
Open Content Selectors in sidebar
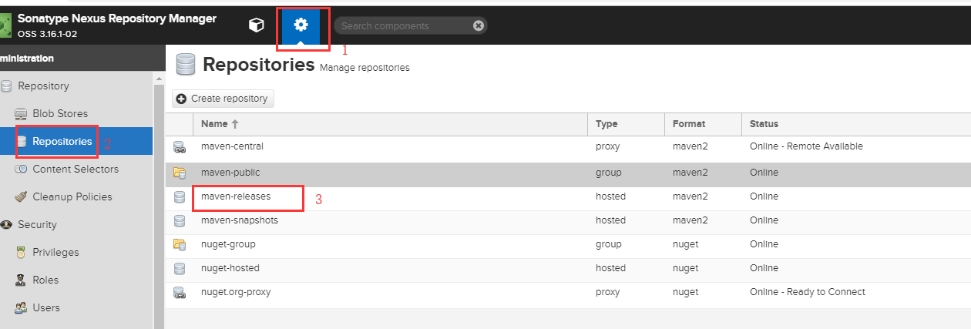pos(76,169)
